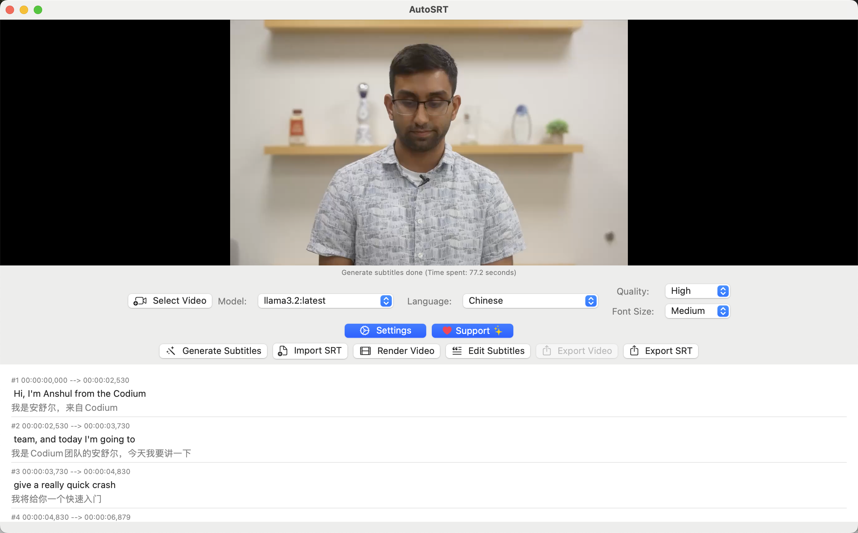This screenshot has height=533, width=858.
Task: Click the green zoom window button
Action: pyautogui.click(x=38, y=10)
